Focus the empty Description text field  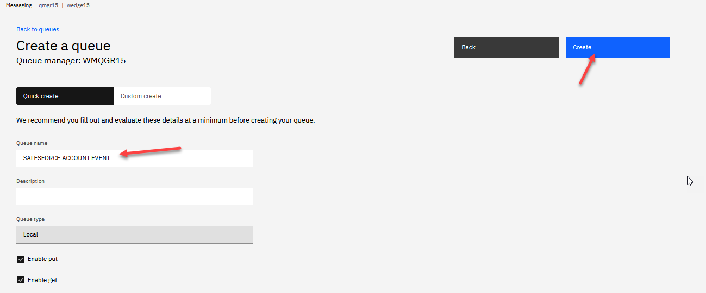tap(134, 196)
